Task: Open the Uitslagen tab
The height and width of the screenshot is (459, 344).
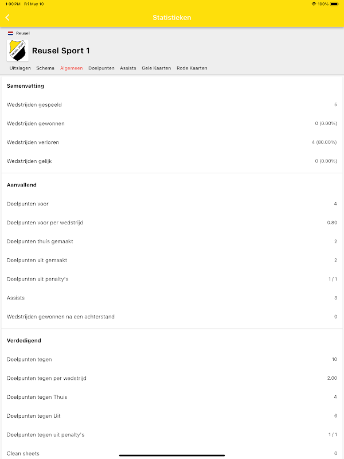Action: pos(20,68)
